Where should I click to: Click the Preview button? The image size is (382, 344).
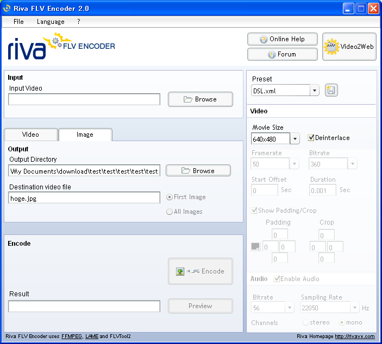(201, 306)
